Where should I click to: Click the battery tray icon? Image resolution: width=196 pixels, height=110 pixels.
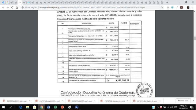(165, 107)
